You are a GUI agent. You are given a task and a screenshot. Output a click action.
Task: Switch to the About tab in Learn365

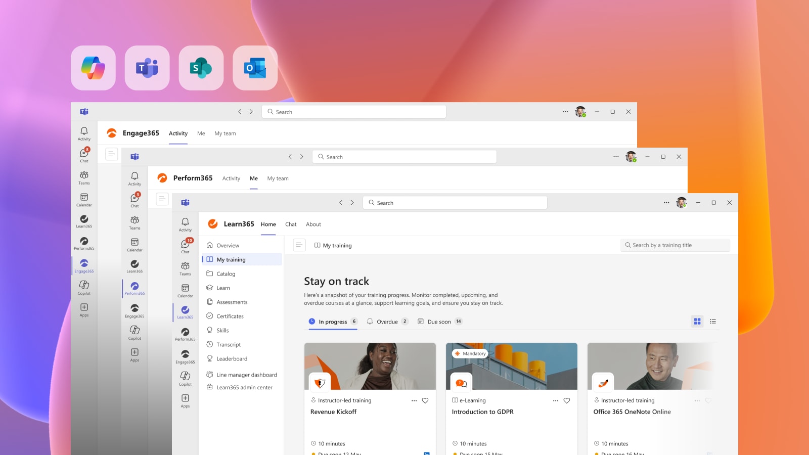pos(313,224)
